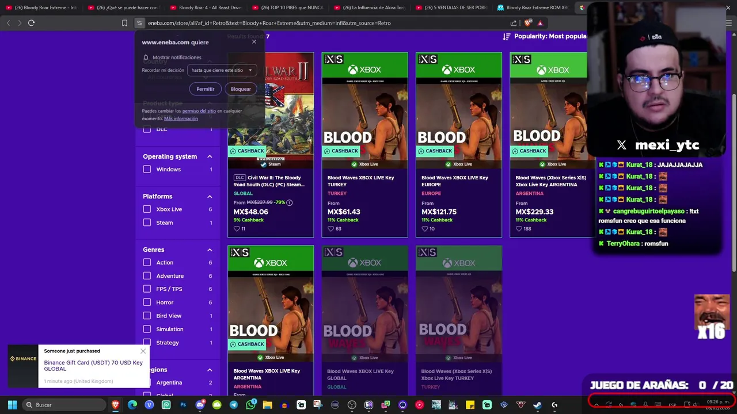Enable the Xbox Live platform filter
The width and height of the screenshot is (737, 414).
(147, 209)
